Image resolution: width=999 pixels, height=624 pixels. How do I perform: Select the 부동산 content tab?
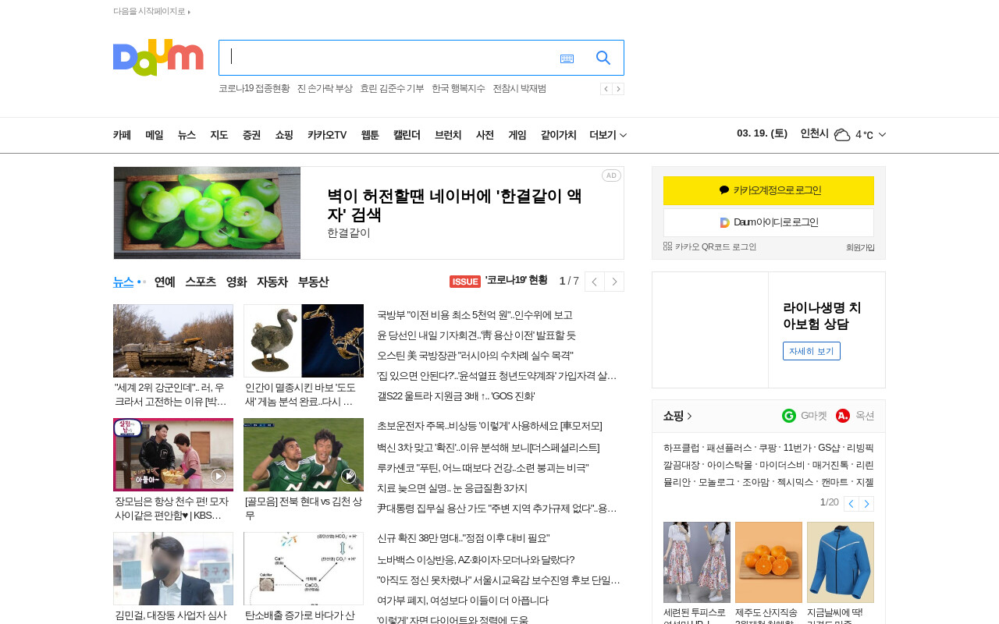coord(313,282)
